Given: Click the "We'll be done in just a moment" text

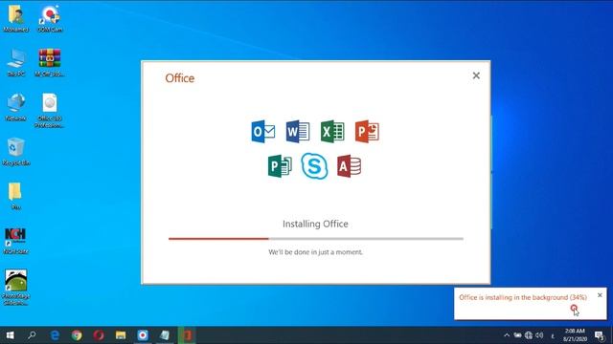Looking at the screenshot, I should pyautogui.click(x=315, y=252).
